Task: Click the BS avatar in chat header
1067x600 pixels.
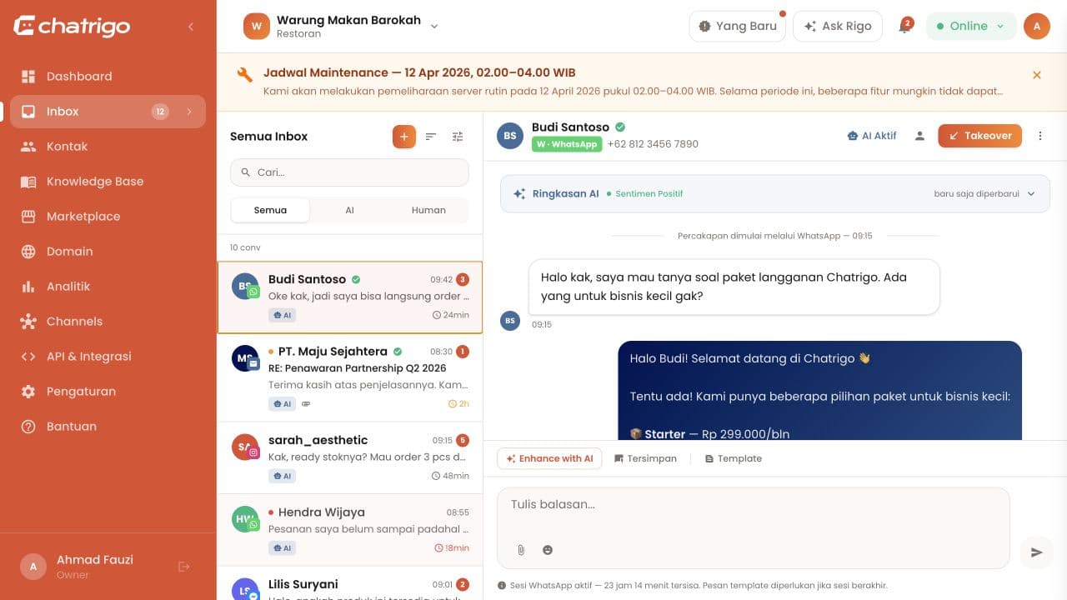Action: [x=510, y=136]
